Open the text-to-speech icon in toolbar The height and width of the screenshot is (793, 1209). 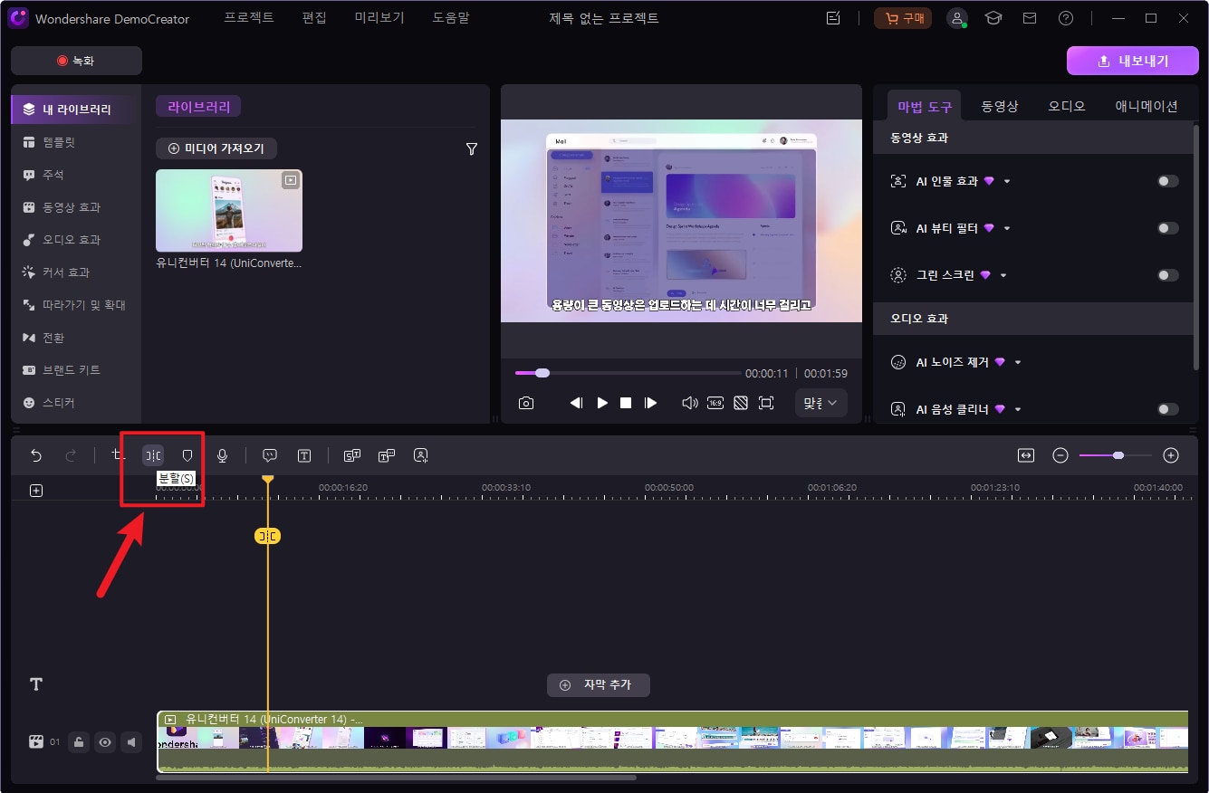(x=387, y=455)
